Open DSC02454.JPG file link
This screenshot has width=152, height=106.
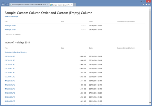[x=10, y=56]
